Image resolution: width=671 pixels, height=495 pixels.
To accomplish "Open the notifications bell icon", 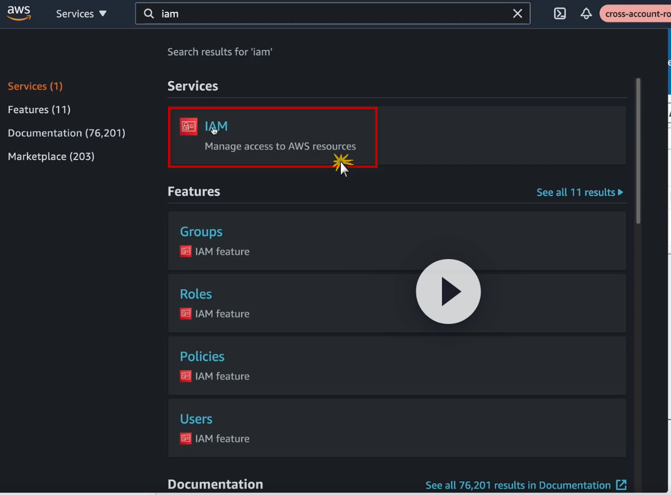I will point(586,14).
